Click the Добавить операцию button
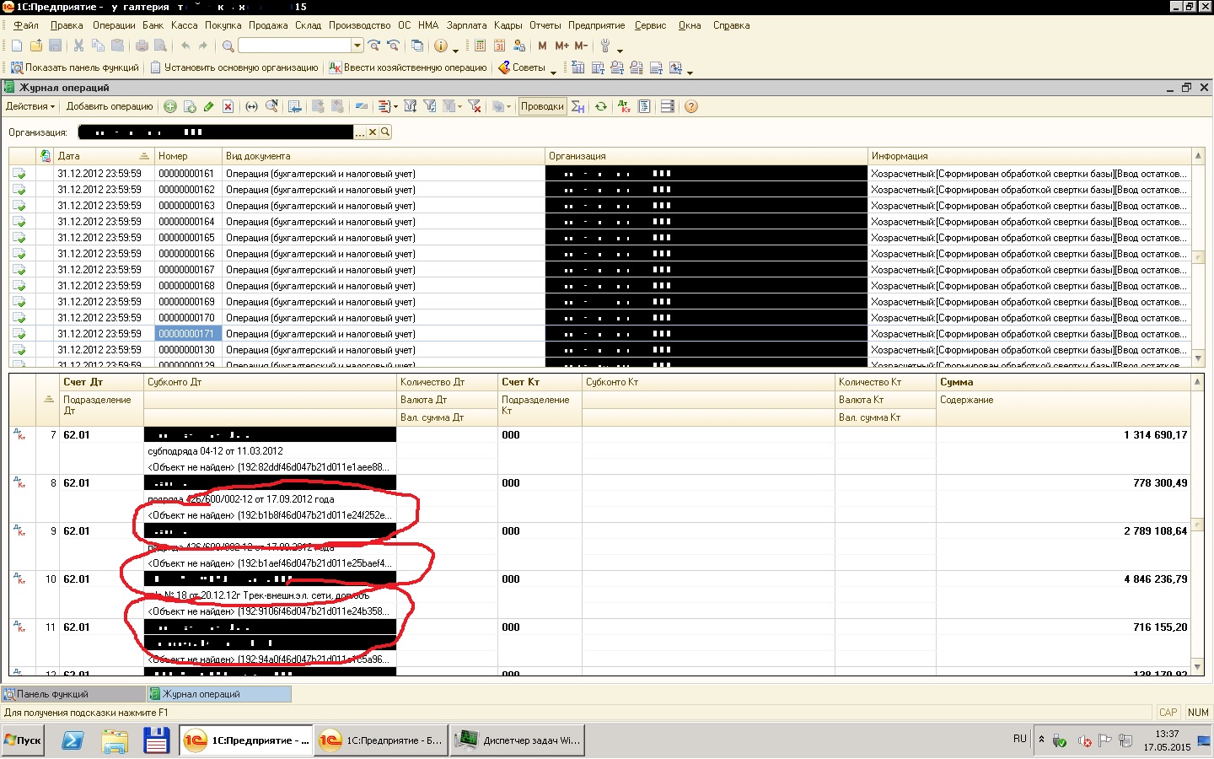The image size is (1214, 759). [110, 106]
